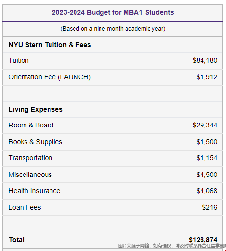Viewport: 226px width, 251px height.
Task: Click the $126,874 total amount
Action: point(203,240)
